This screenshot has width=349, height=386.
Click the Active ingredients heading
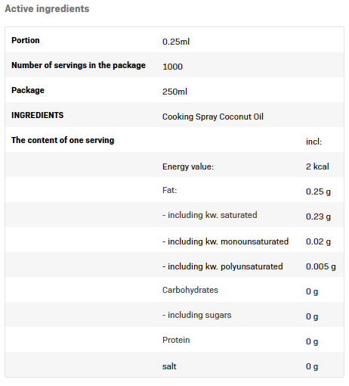47,9
